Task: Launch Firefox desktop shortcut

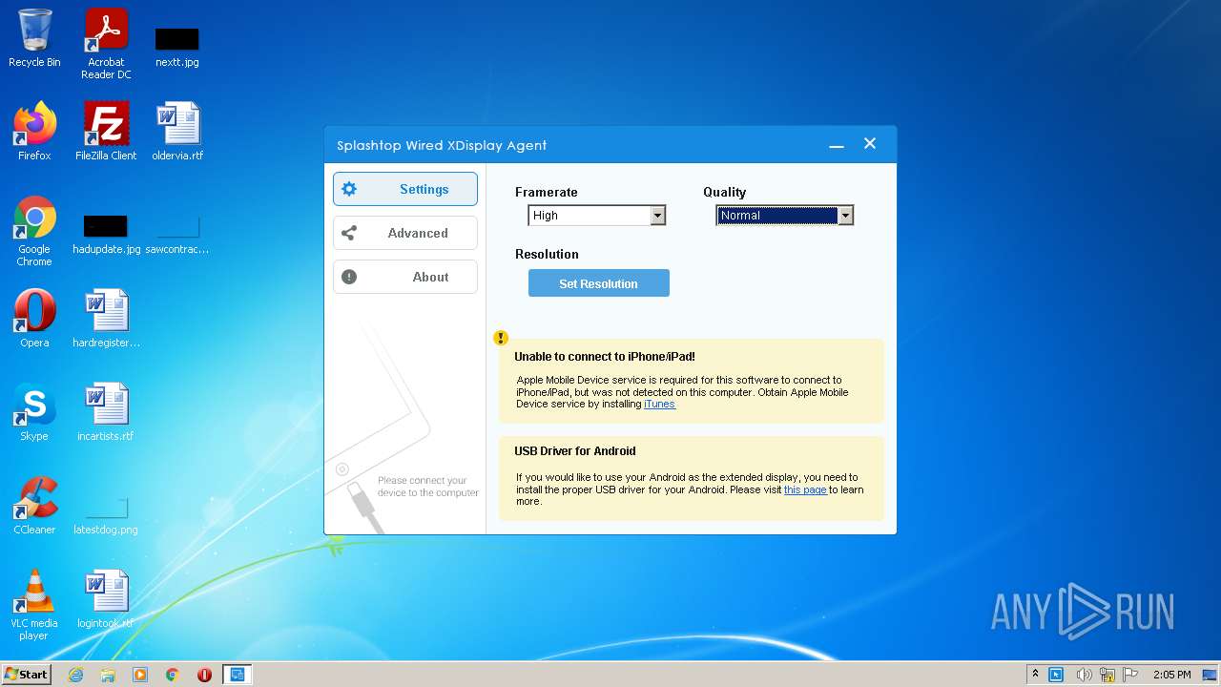Action: (34, 132)
